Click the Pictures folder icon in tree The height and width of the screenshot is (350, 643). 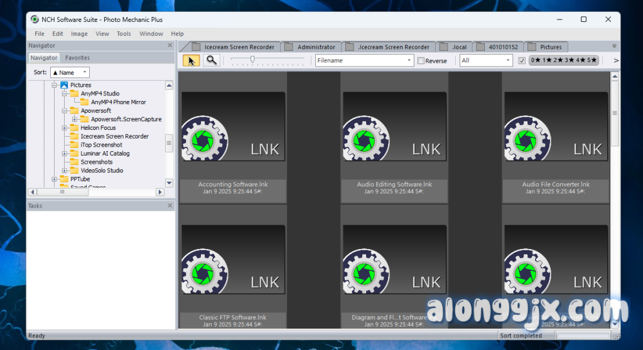coord(64,85)
